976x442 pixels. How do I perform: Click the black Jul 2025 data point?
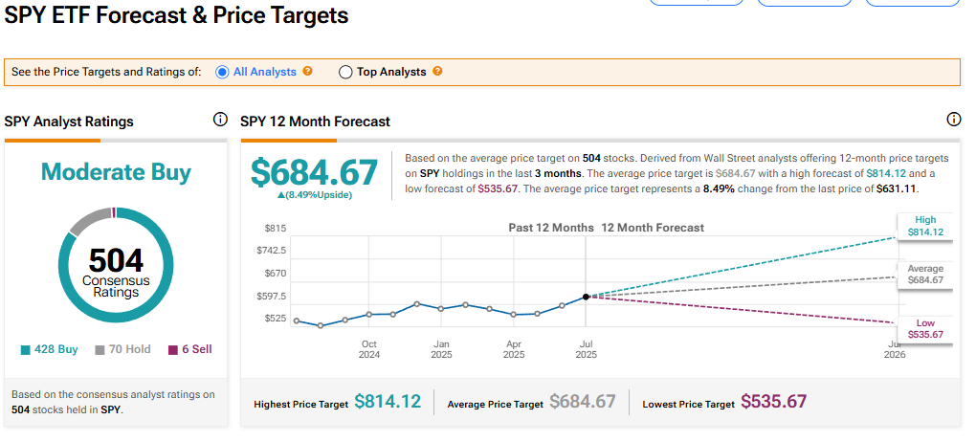(586, 297)
